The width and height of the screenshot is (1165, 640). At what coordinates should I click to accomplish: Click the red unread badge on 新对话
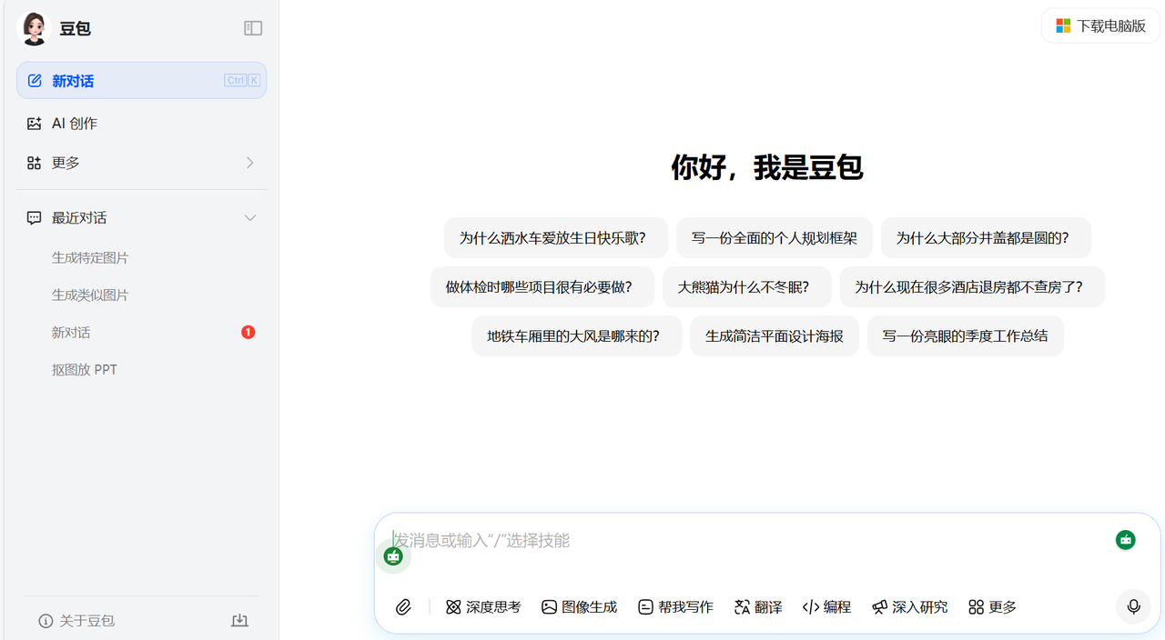(248, 333)
